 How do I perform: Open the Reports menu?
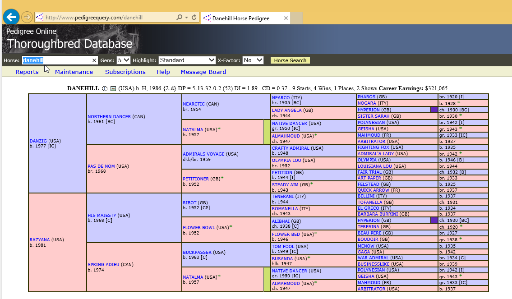[27, 72]
